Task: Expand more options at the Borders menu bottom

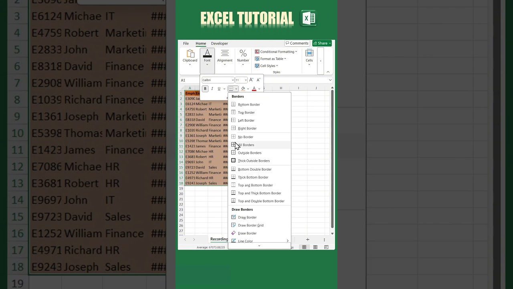Action: [259, 246]
